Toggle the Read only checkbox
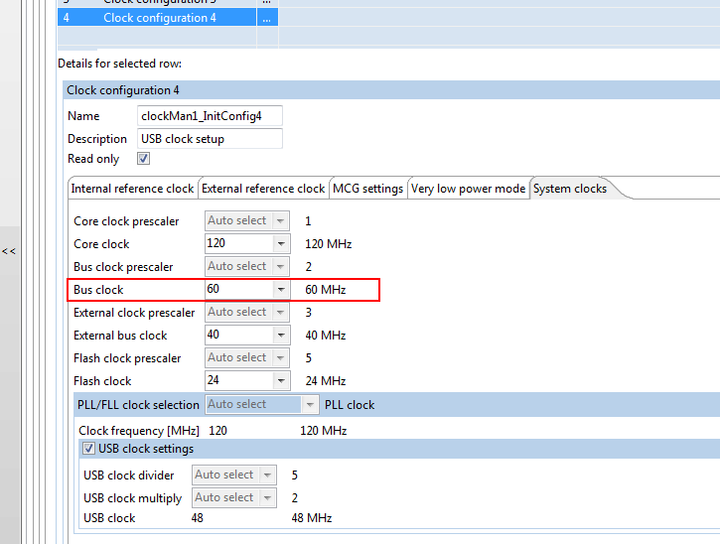The image size is (720, 544). click(143, 159)
